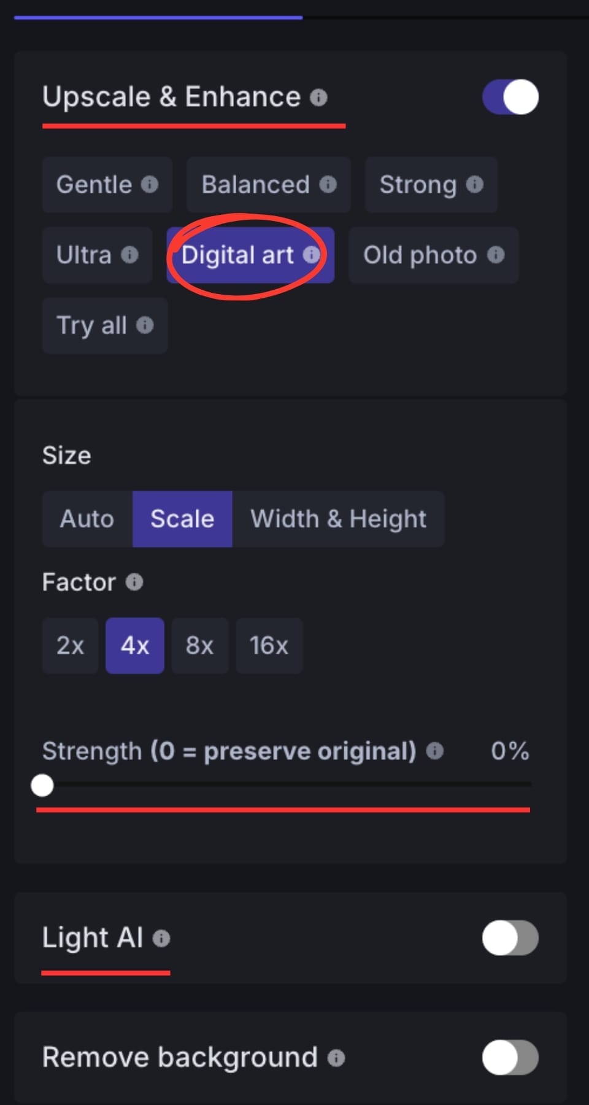589x1105 pixels.
Task: Pick the 16x scale factor
Action: [269, 646]
